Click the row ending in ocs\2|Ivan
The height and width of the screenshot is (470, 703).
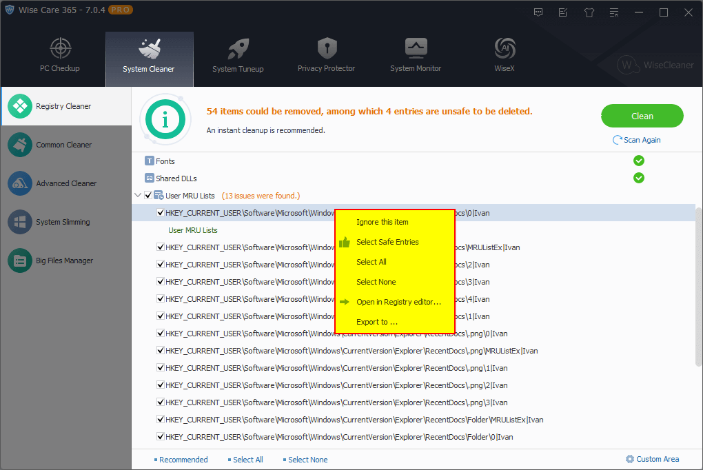(414, 265)
